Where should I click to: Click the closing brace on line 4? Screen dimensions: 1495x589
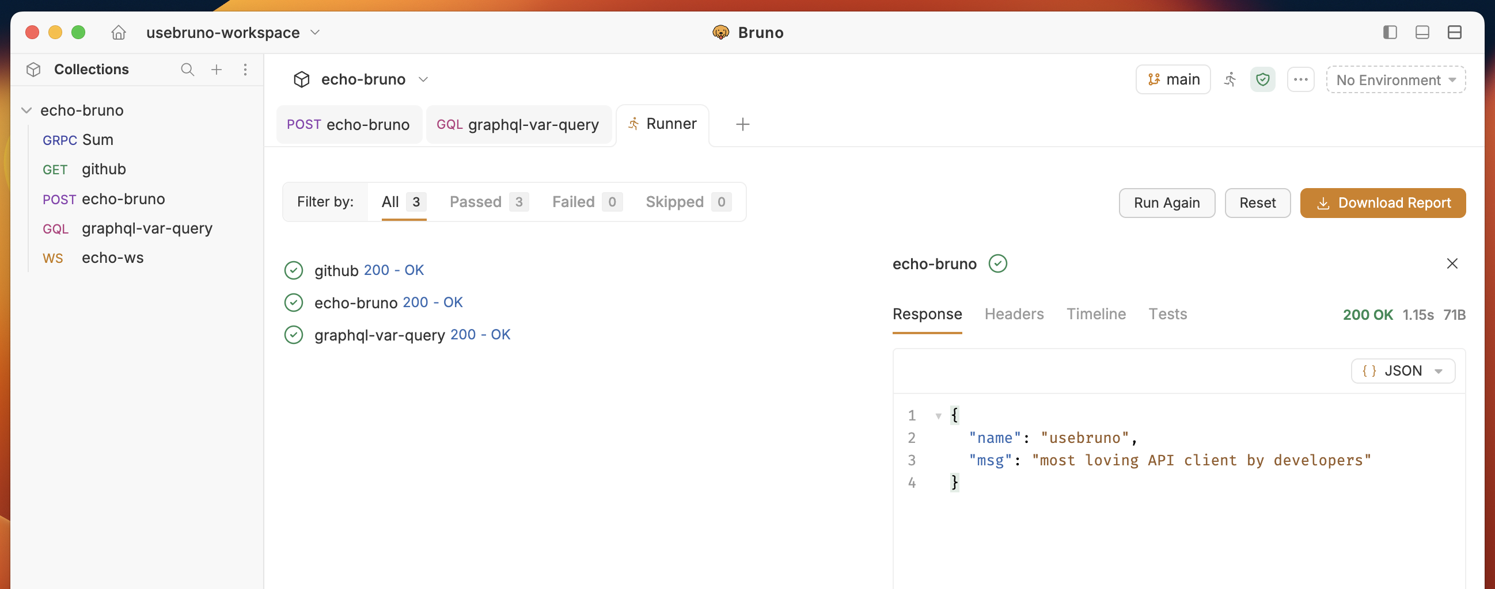click(x=955, y=483)
